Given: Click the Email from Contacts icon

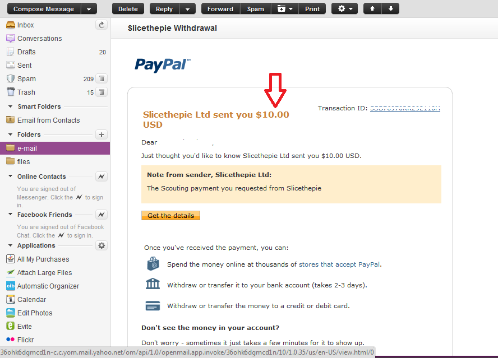Looking at the screenshot, I should point(11,120).
